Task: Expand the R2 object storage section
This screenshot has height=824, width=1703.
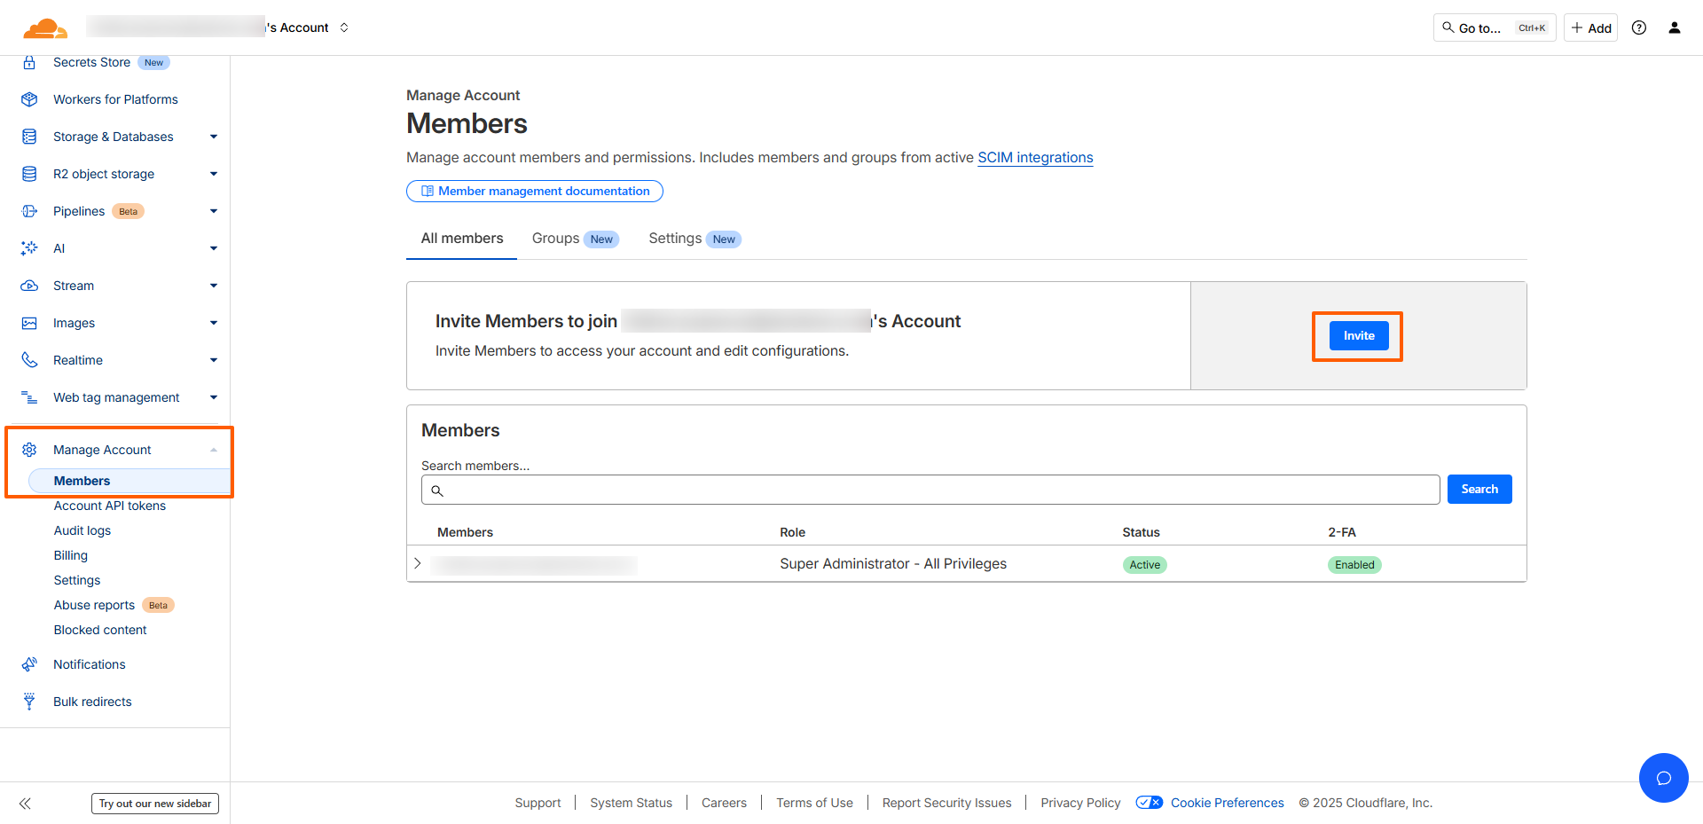Action: pyautogui.click(x=213, y=174)
